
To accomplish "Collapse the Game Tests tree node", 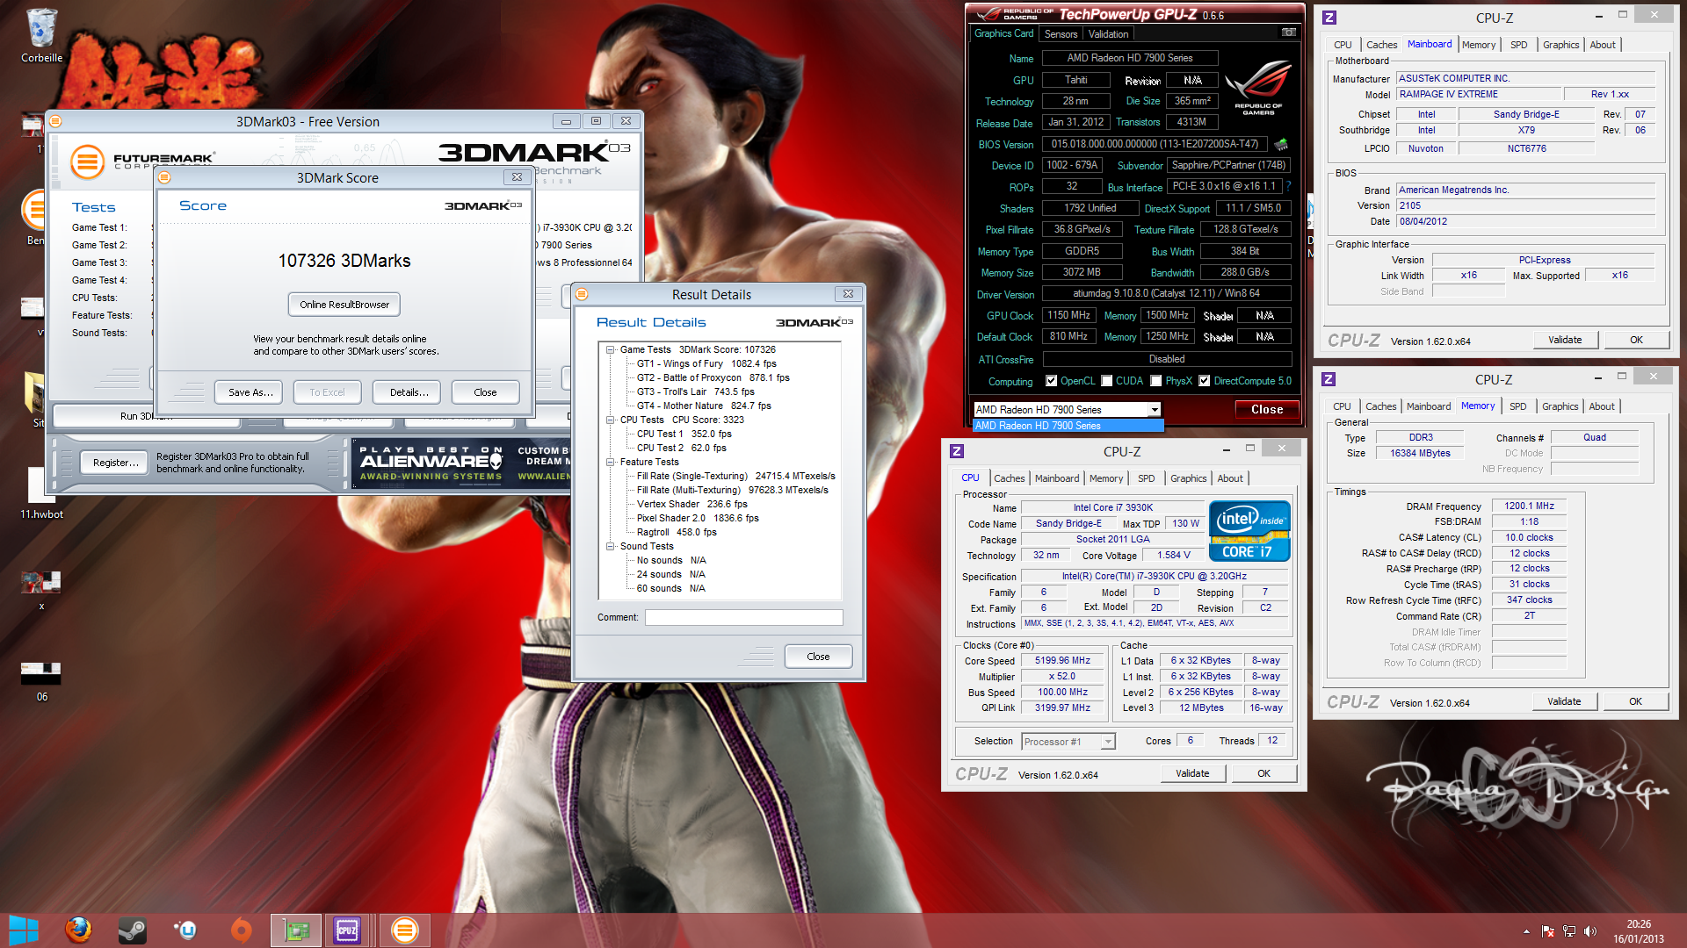I will click(x=610, y=349).
